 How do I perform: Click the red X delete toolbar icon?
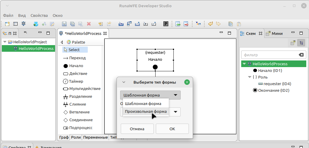click(89, 24)
